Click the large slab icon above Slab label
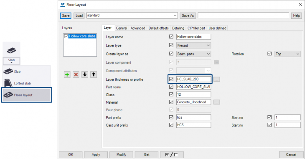The width and height of the screenshot is (305, 159). point(11,50)
